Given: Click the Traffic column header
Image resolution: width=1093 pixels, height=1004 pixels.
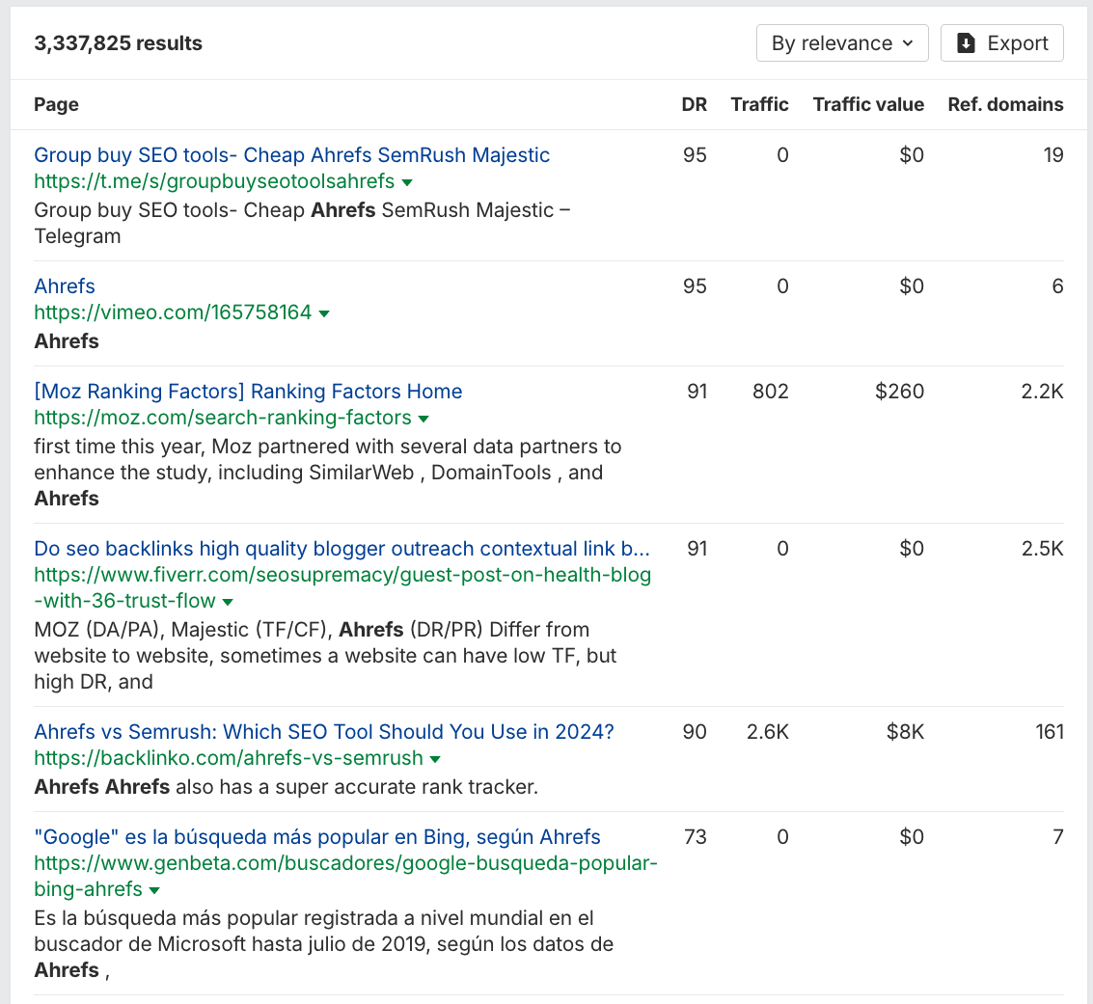Looking at the screenshot, I should [759, 105].
